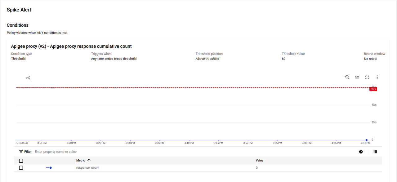The width and height of the screenshot is (397, 182).
Task: Sort by the Value column header
Action: pos(260,161)
